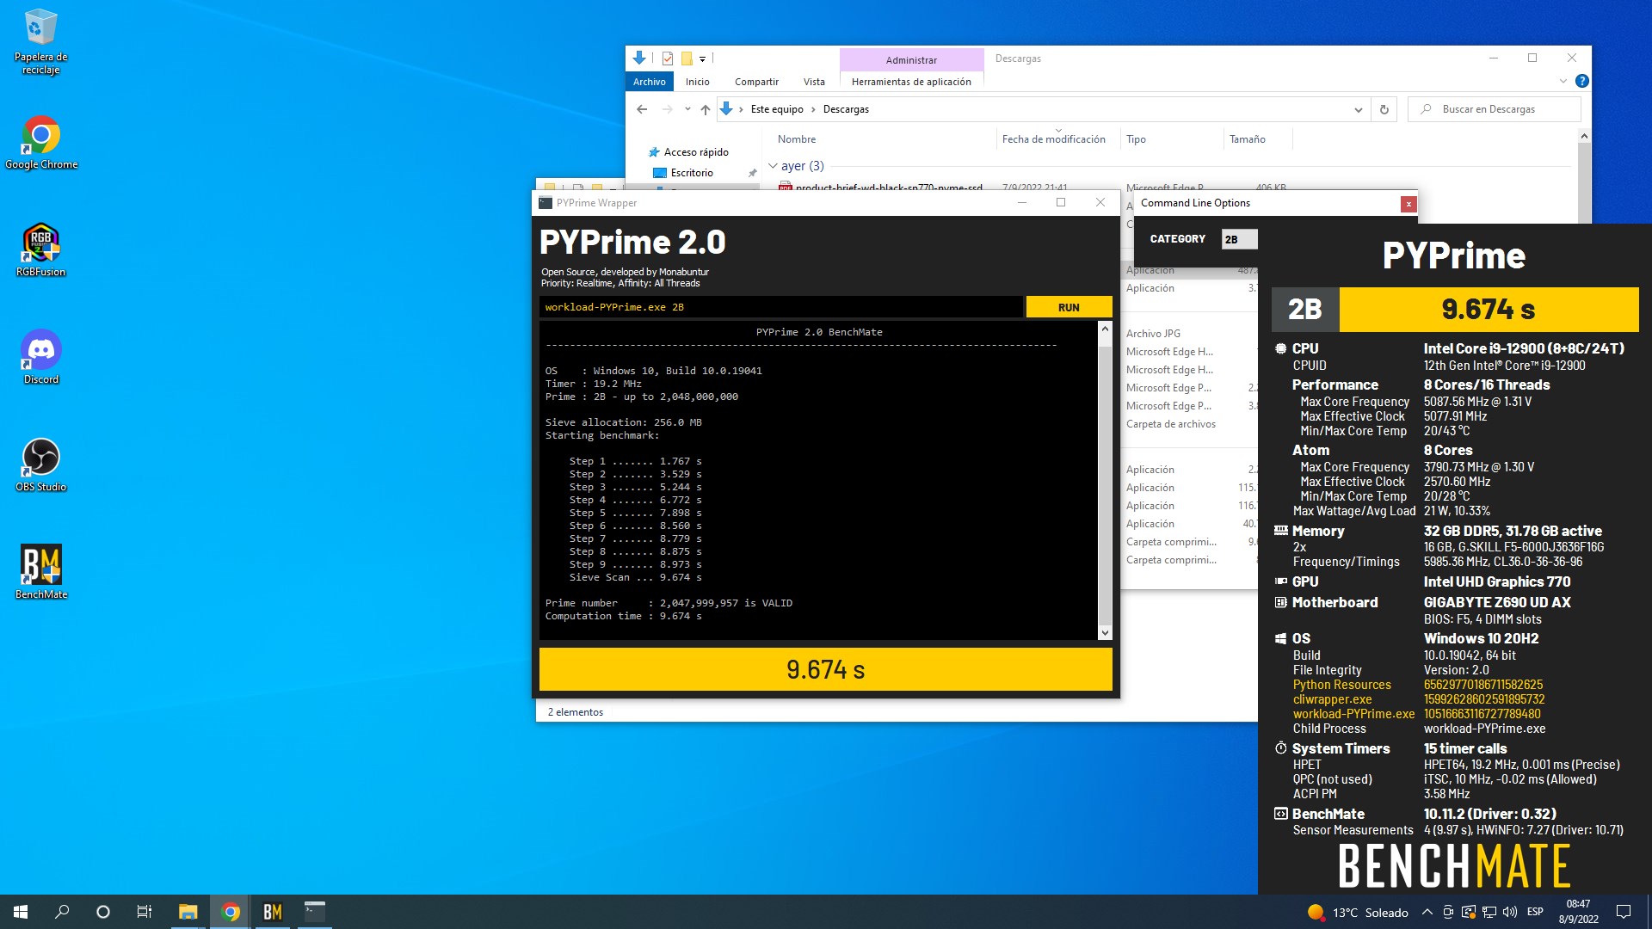Open the BenchMate desktop shortcut
The width and height of the screenshot is (1652, 929).
pyautogui.click(x=40, y=572)
